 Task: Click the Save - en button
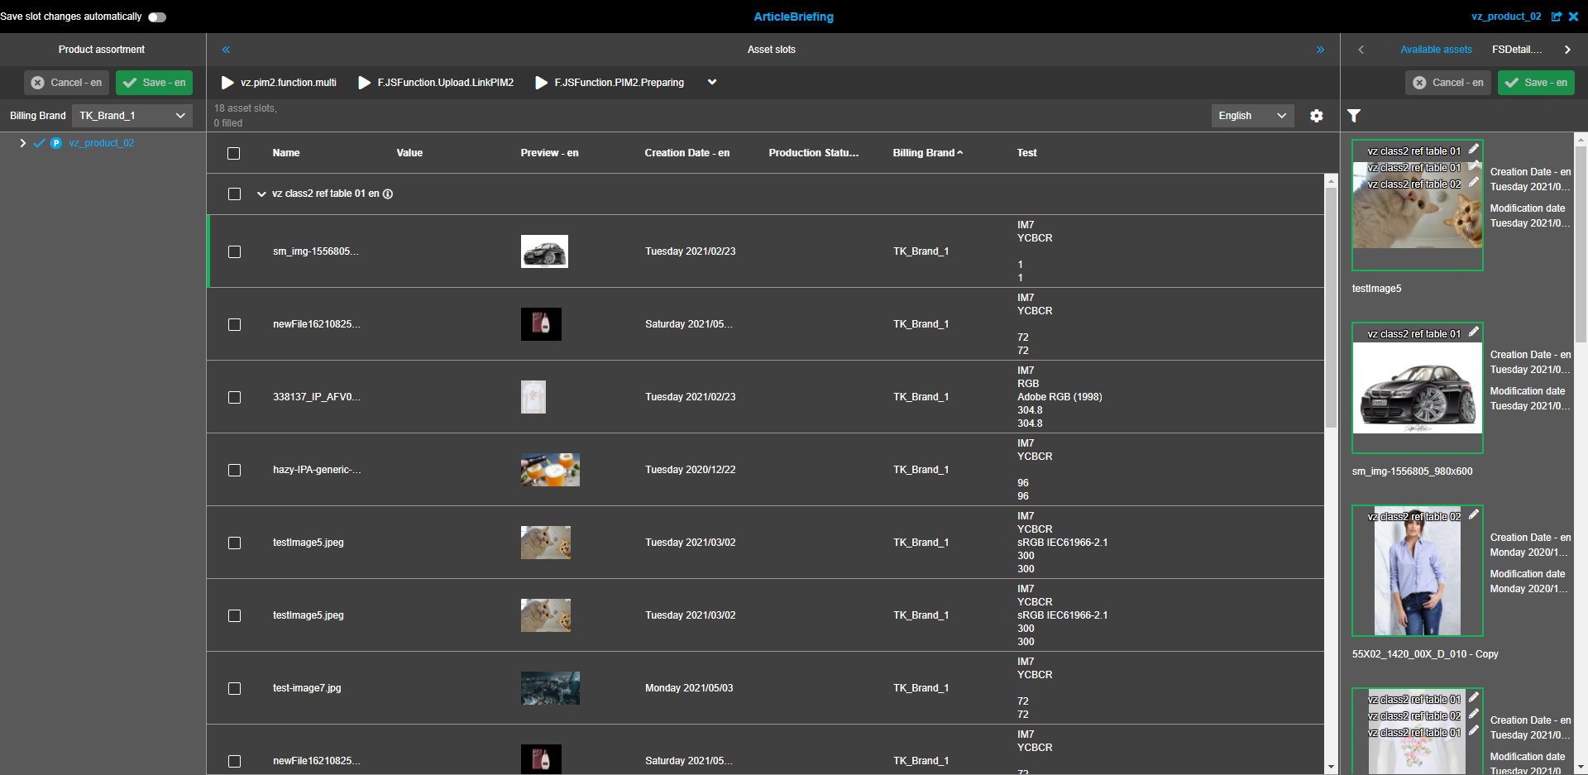[154, 82]
